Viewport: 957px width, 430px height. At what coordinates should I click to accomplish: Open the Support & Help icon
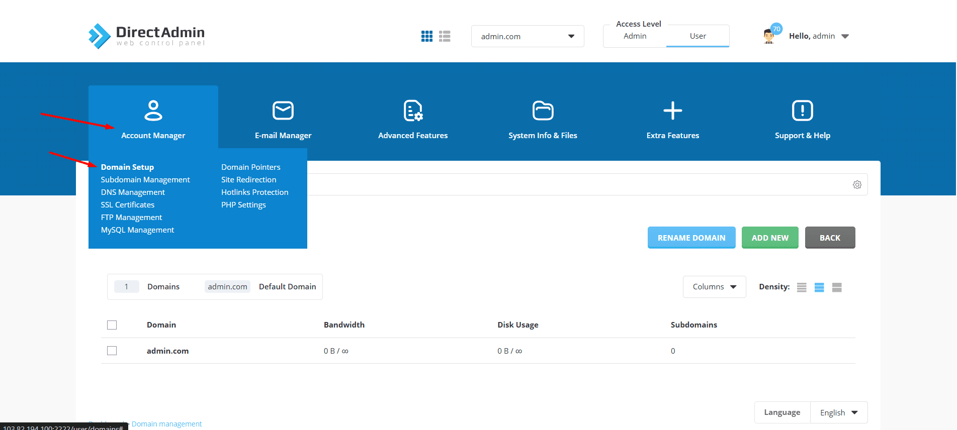coord(802,111)
